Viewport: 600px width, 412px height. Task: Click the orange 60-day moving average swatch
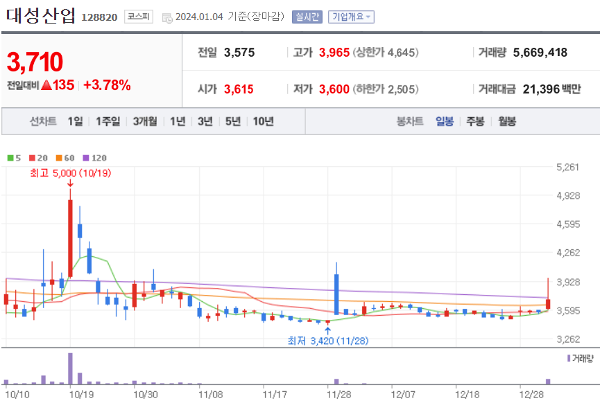(x=59, y=158)
